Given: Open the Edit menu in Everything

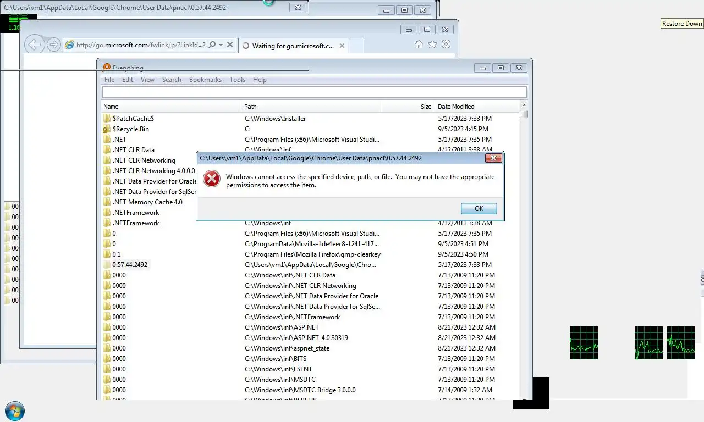Looking at the screenshot, I should pos(128,80).
